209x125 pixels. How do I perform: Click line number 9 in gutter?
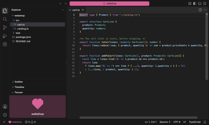click(74, 42)
